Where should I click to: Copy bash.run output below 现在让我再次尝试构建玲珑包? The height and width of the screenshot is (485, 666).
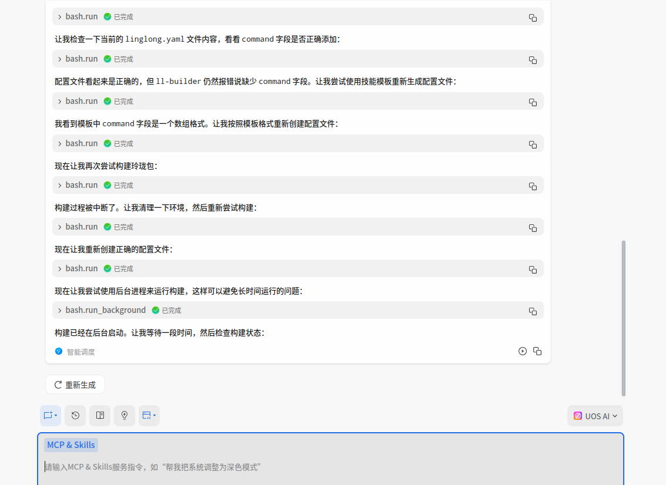point(533,186)
